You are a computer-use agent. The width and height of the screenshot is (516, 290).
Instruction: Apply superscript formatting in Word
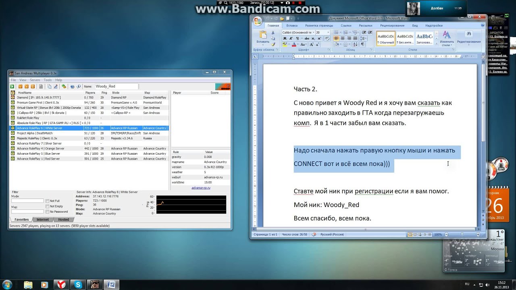pyautogui.click(x=319, y=38)
